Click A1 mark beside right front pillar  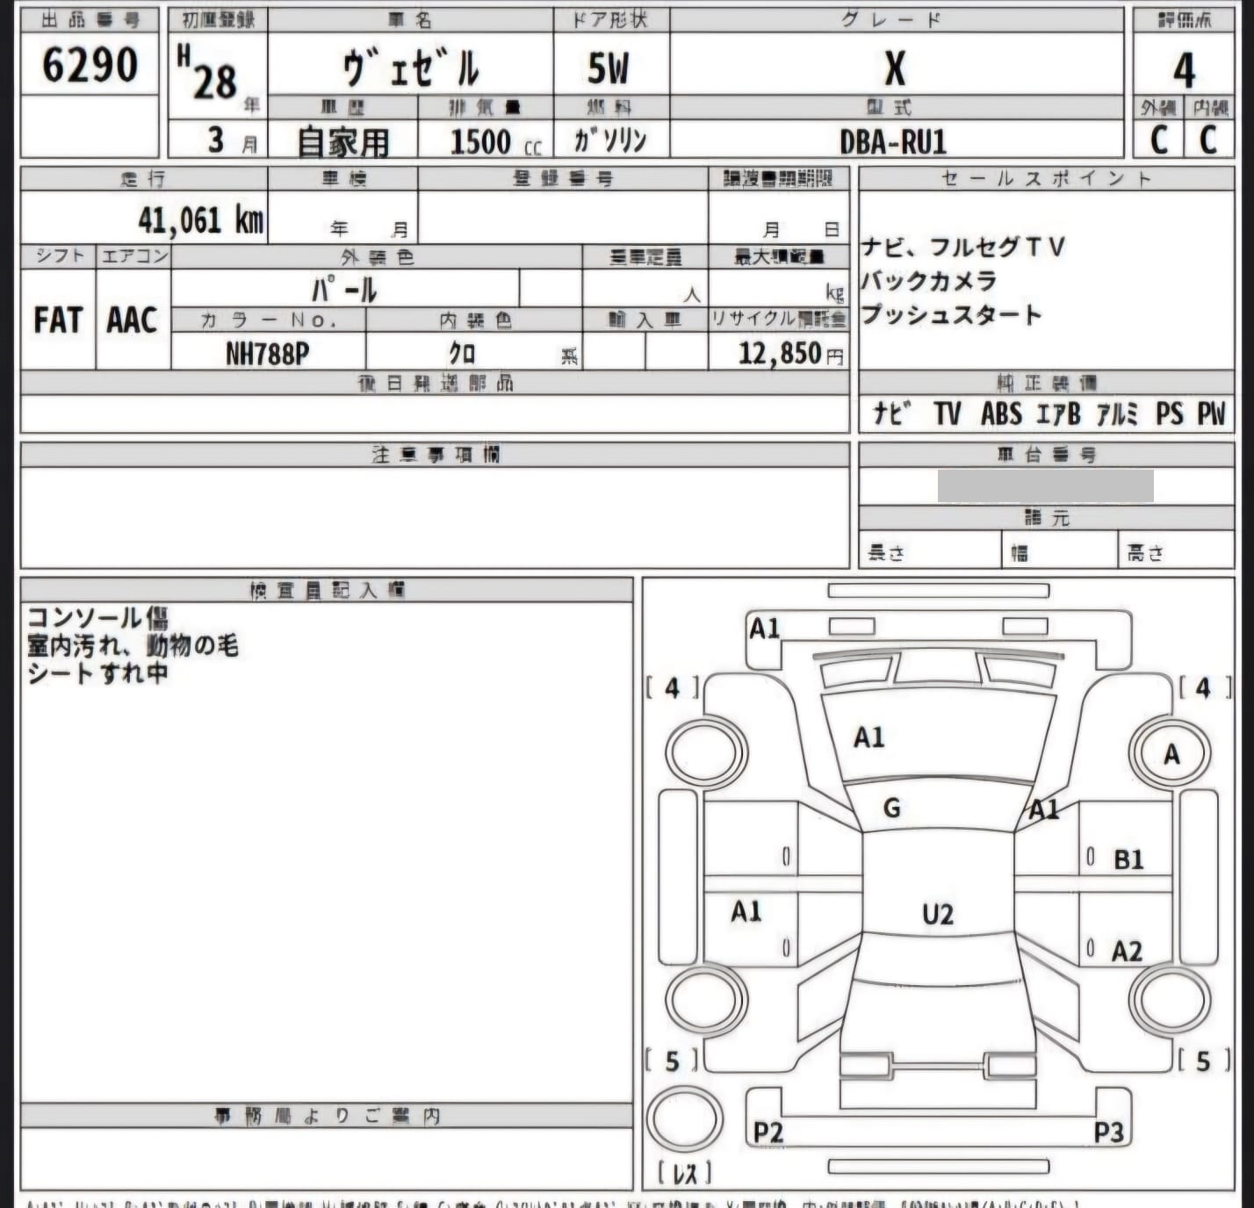tap(1044, 809)
